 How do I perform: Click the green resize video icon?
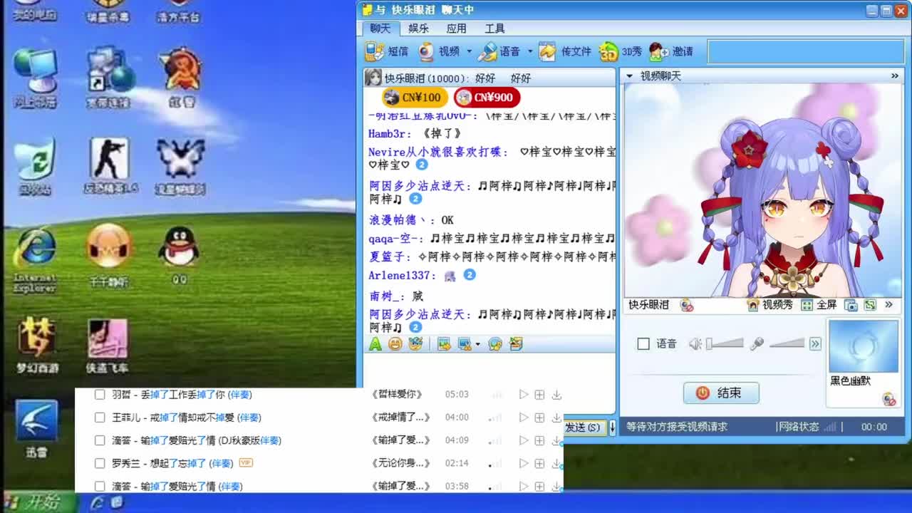(869, 305)
